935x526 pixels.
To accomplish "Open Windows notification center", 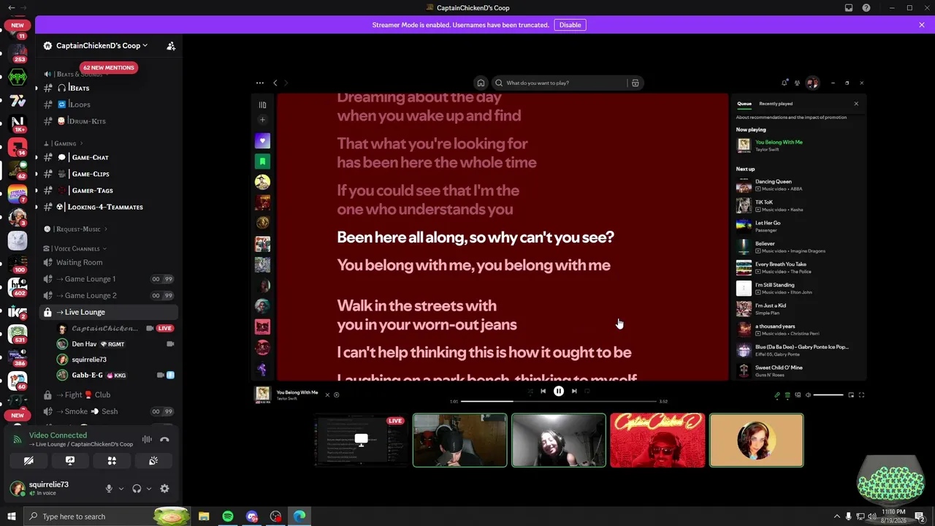I will tap(919, 517).
